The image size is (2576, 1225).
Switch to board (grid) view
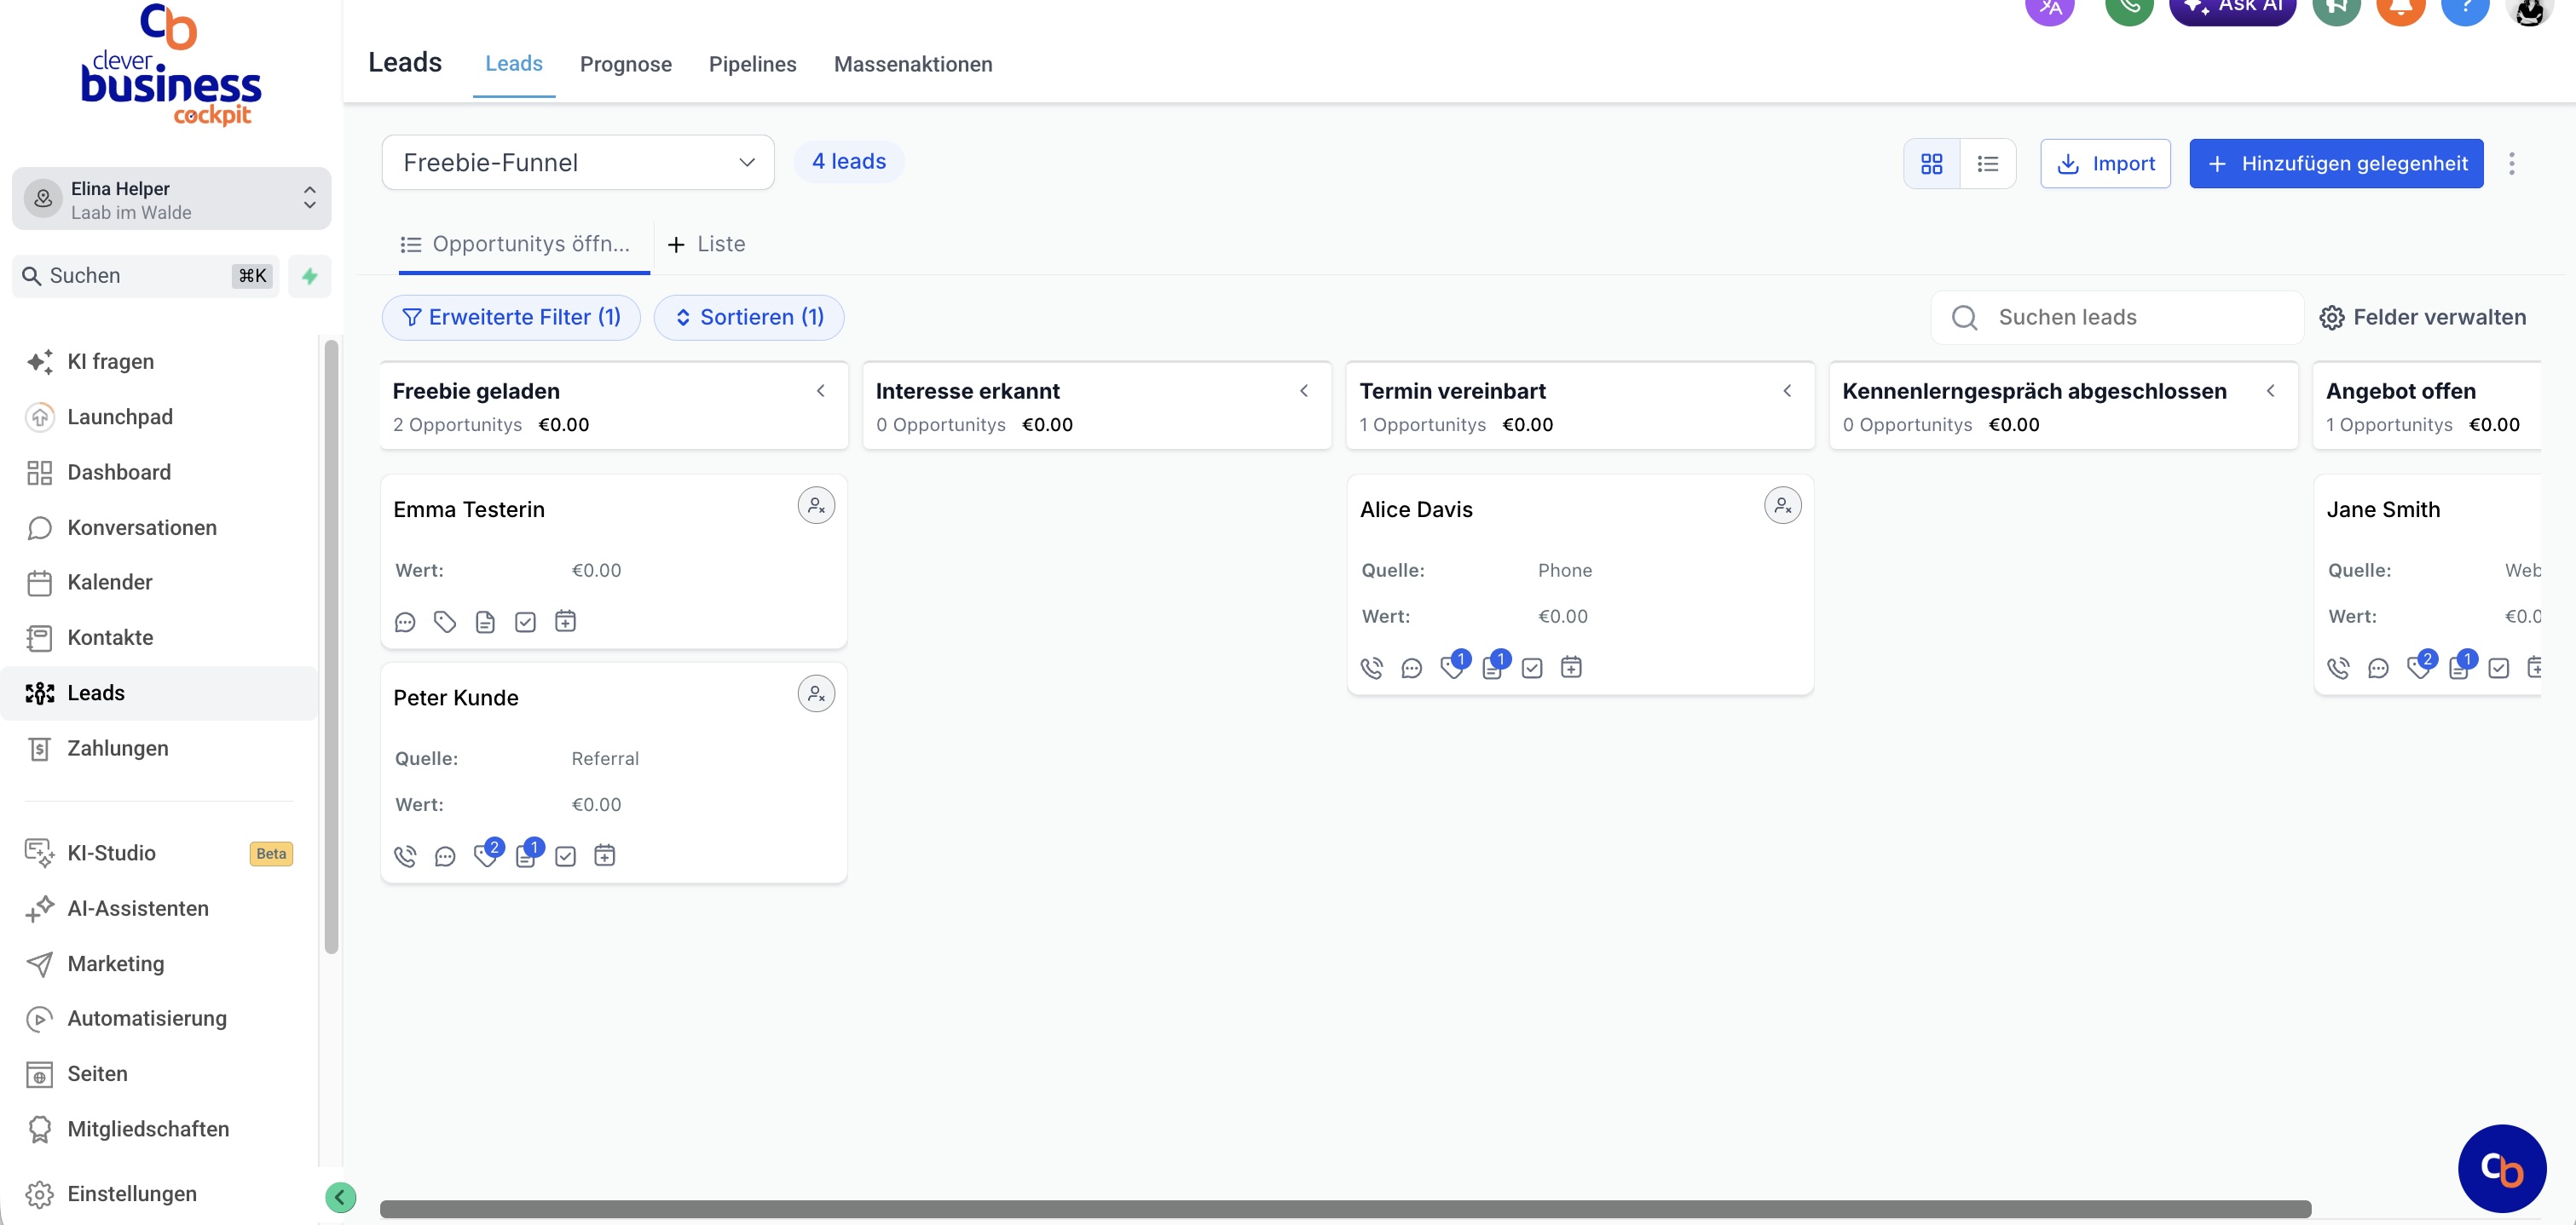point(1931,164)
